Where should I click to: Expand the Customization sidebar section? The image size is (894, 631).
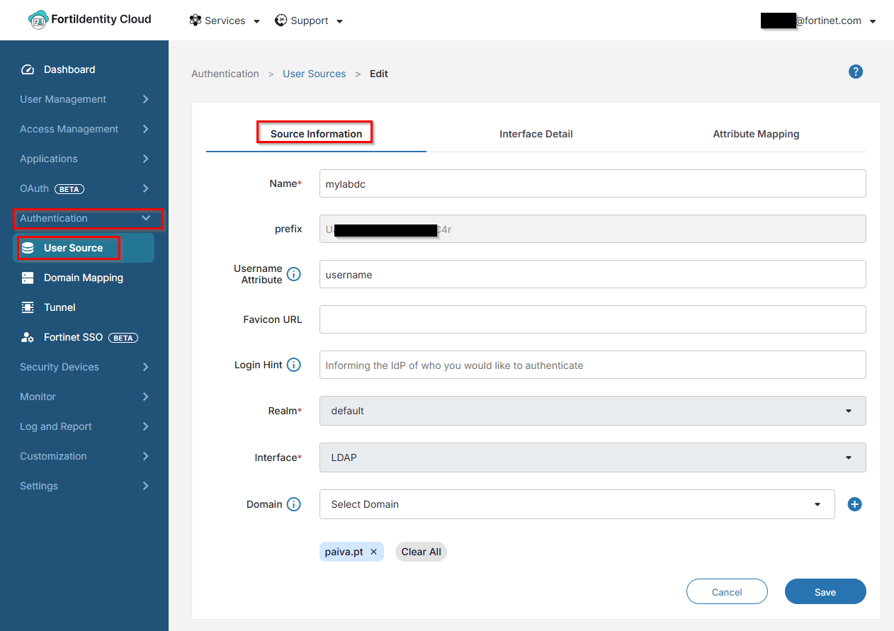coord(84,456)
